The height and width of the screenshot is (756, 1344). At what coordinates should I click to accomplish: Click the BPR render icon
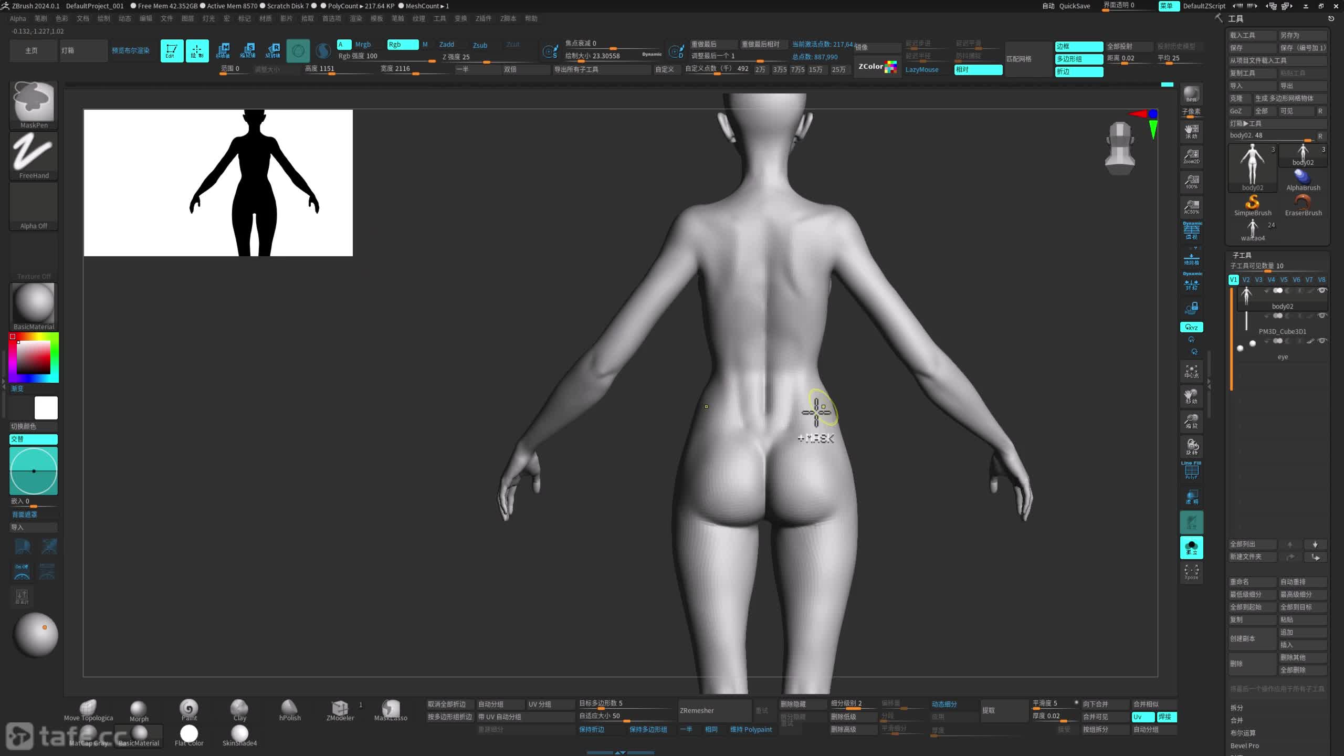coord(1191,94)
